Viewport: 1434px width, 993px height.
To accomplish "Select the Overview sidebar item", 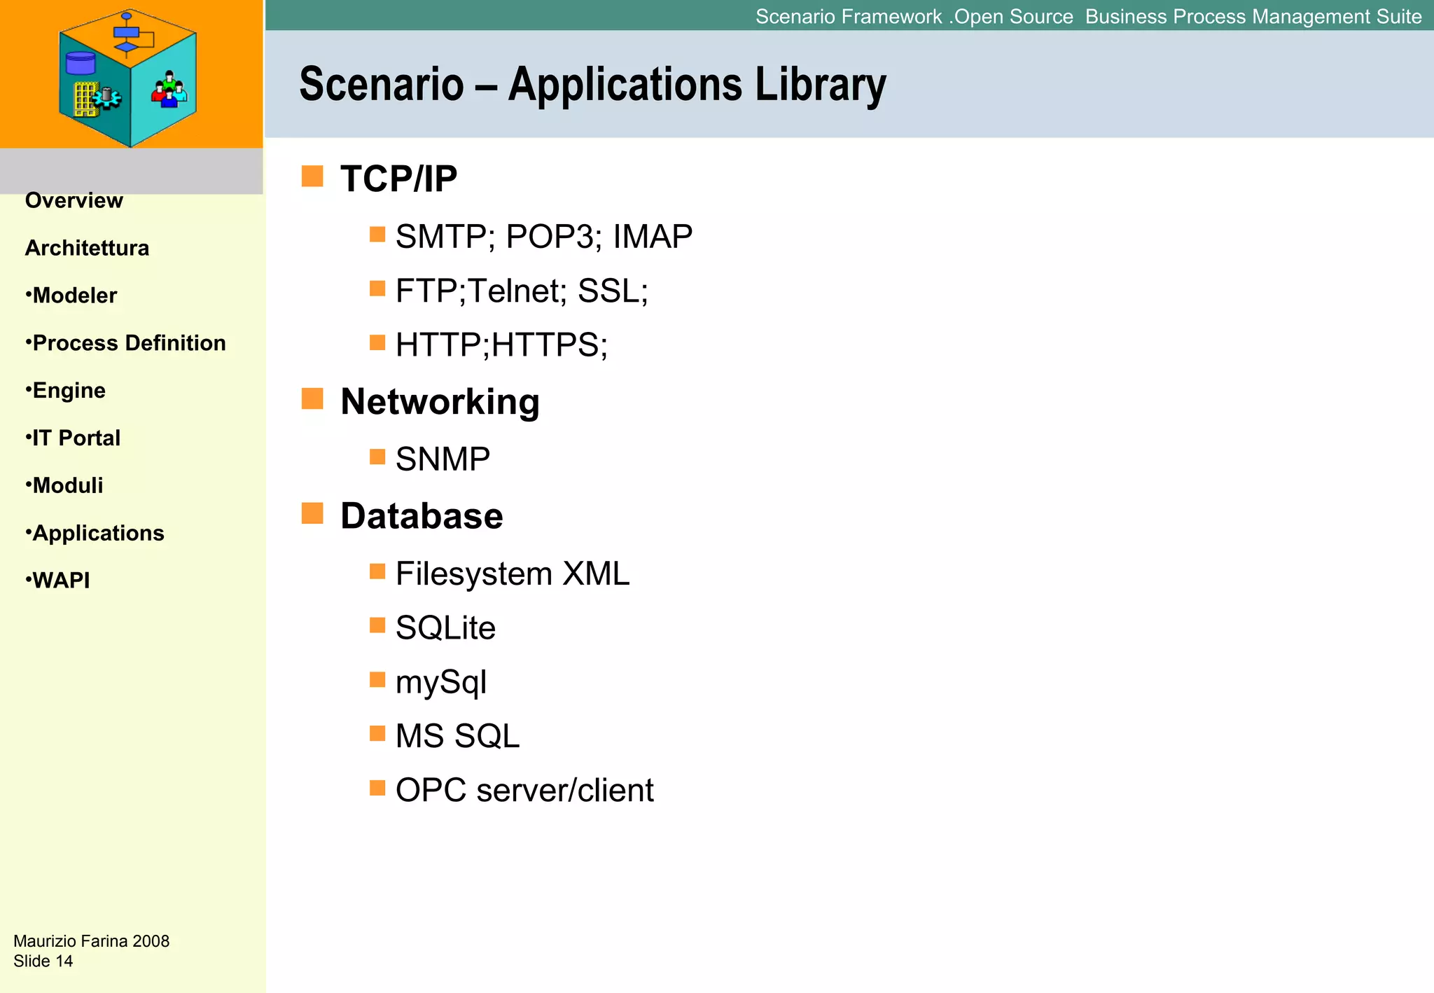I will (74, 200).
